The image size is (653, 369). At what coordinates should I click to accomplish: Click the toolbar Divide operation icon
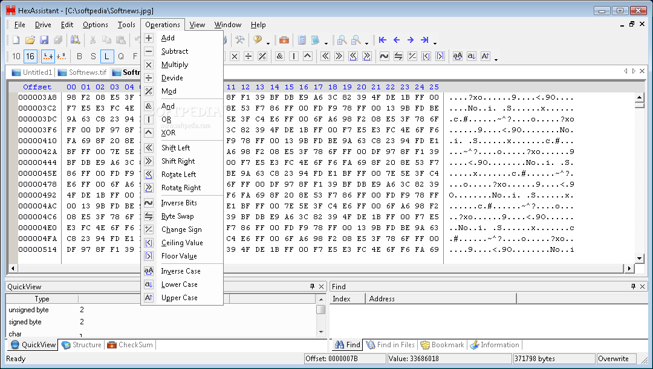249,56
